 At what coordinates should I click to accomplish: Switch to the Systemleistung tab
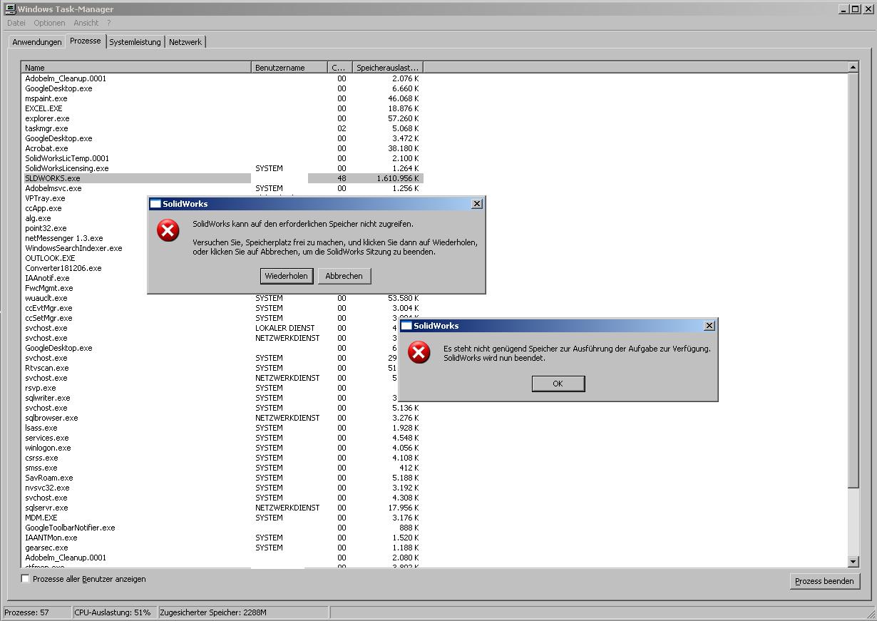coord(135,42)
